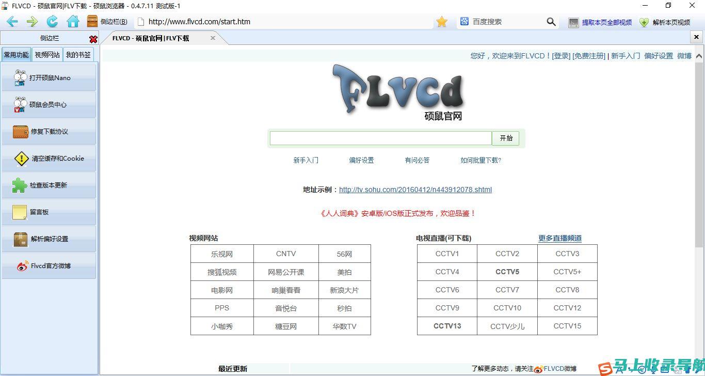The image size is (705, 376).
Task: Click CCTV少儿 live channel
Action: [x=507, y=326]
